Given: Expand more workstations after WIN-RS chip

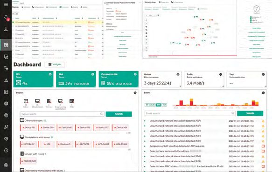Looking at the screenshot, I should coord(129,150).
